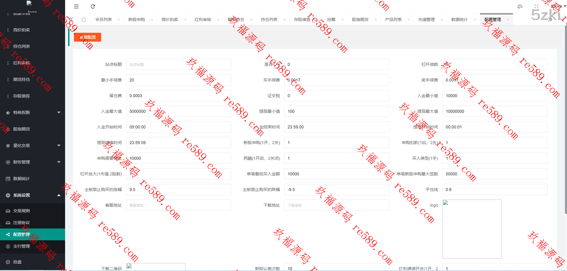Click the 入金开始时间 field showing 09:00:00
Viewport: 567px width, 271px height.
[179, 127]
